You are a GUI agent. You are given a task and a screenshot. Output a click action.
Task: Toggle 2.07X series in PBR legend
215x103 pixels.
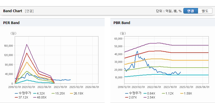131,97
